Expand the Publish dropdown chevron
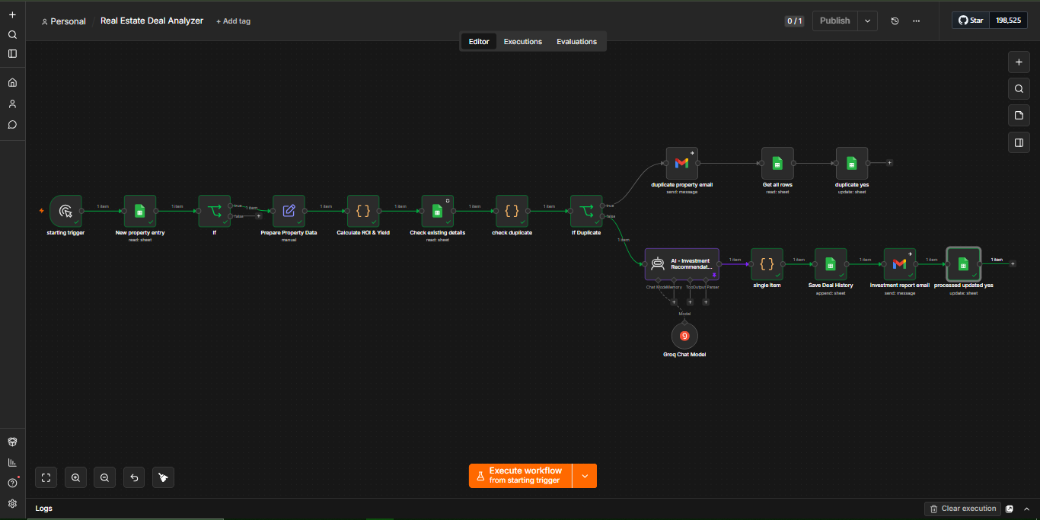The height and width of the screenshot is (520, 1040). [867, 21]
